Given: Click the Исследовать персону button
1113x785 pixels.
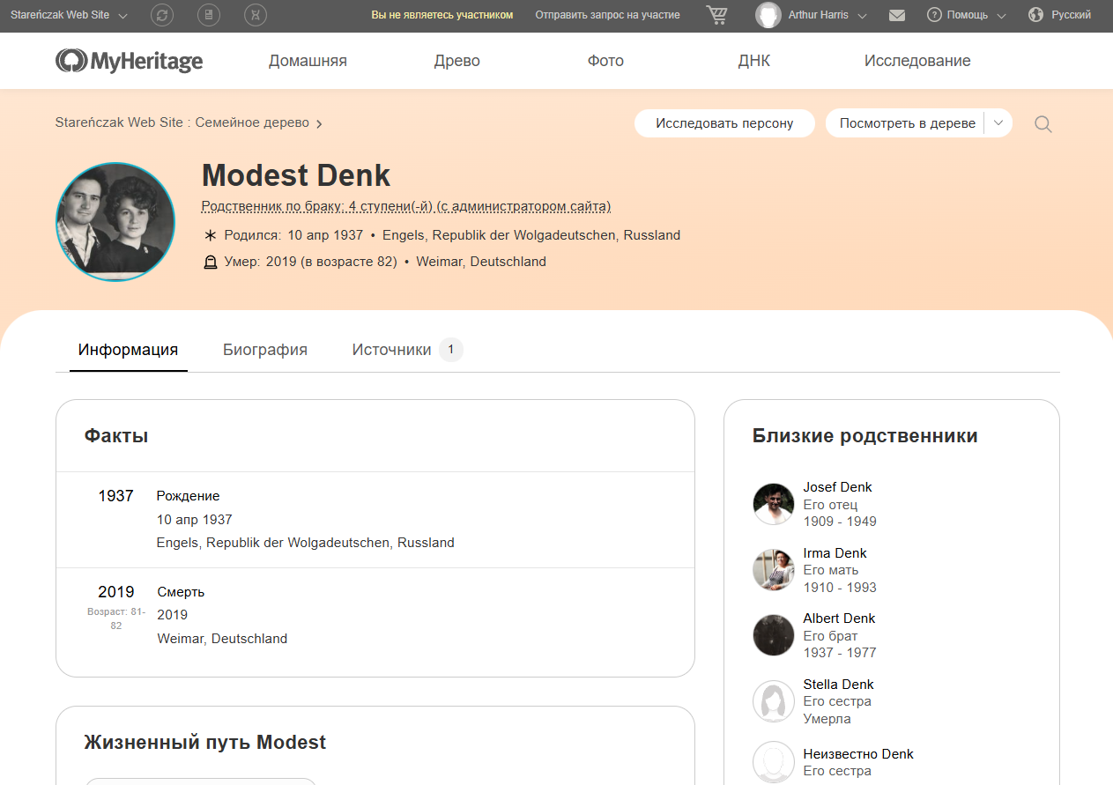Looking at the screenshot, I should click(724, 123).
